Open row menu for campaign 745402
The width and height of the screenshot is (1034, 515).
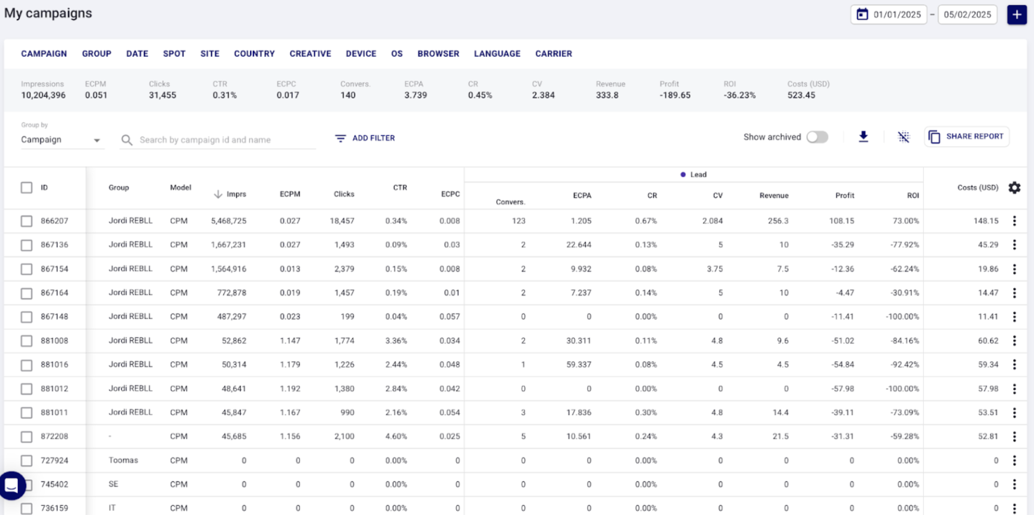[1014, 484]
